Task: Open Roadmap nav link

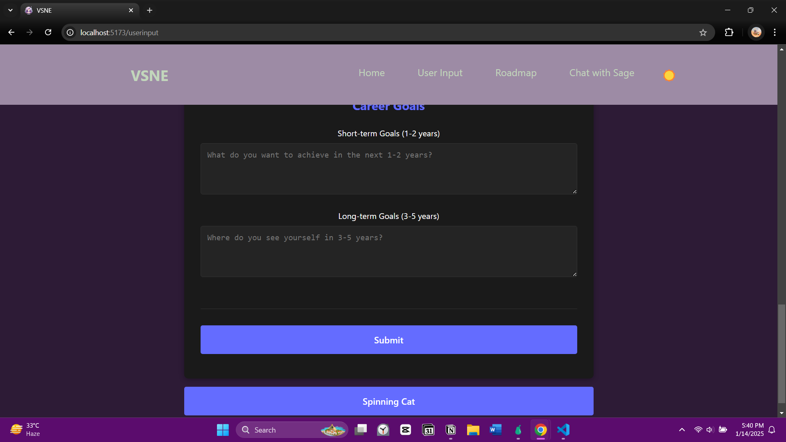Action: 515,73
